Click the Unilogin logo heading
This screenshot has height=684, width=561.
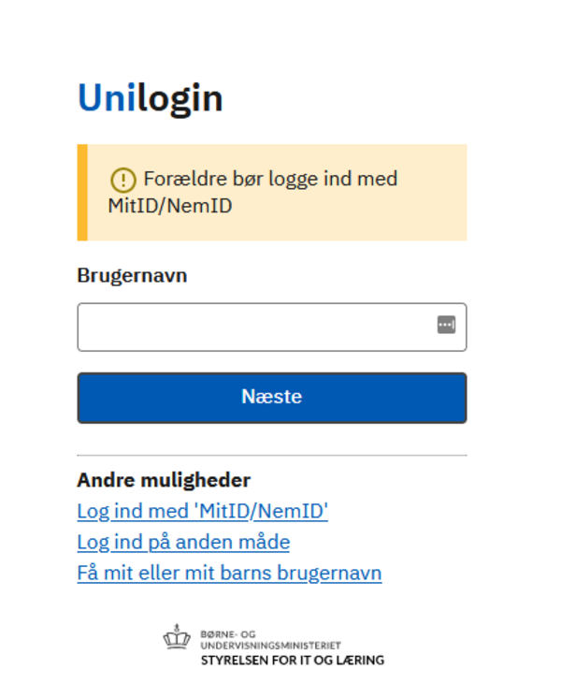point(150,98)
